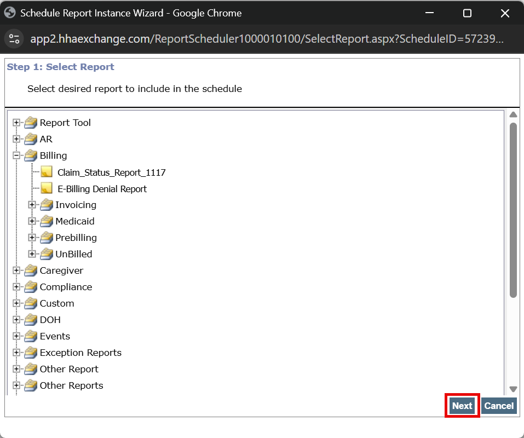The image size is (524, 438).
Task: Click the Claim_Status_Report_1117 report icon
Action: coord(47,172)
